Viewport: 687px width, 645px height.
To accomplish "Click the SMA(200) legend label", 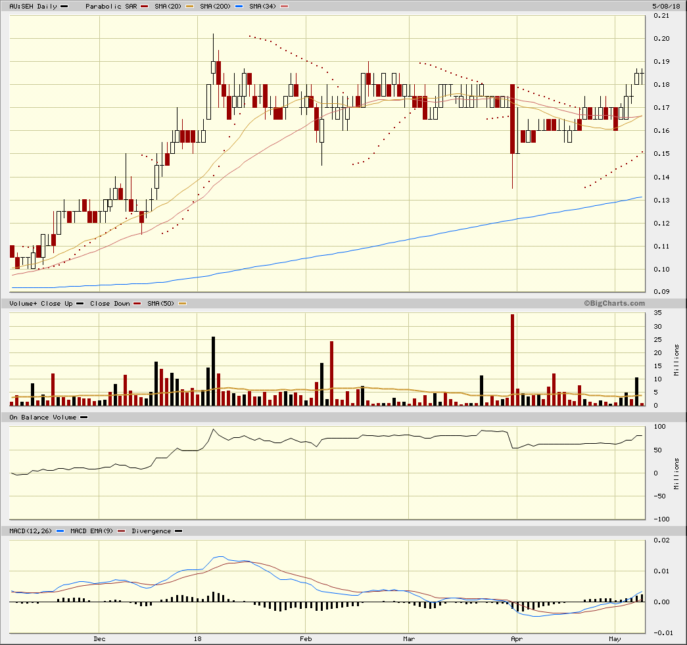I will click(215, 6).
